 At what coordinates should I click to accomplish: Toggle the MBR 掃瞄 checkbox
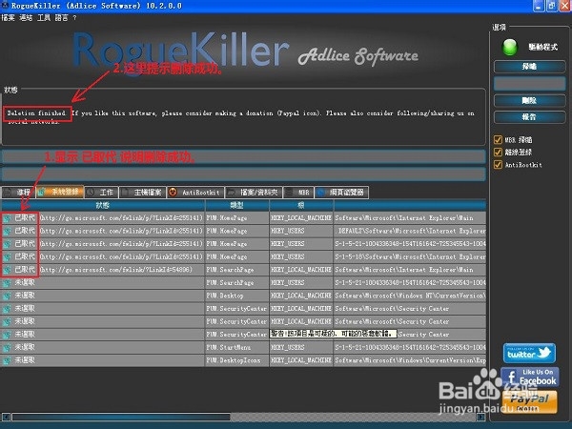pyautogui.click(x=498, y=140)
